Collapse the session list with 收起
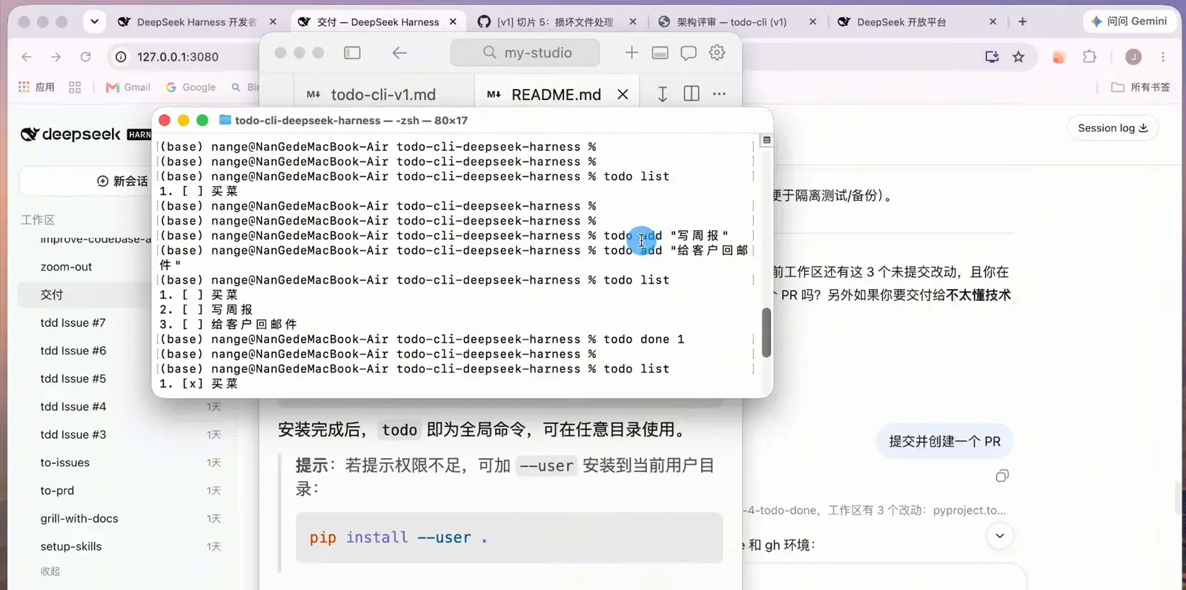1186x590 pixels. pos(50,571)
